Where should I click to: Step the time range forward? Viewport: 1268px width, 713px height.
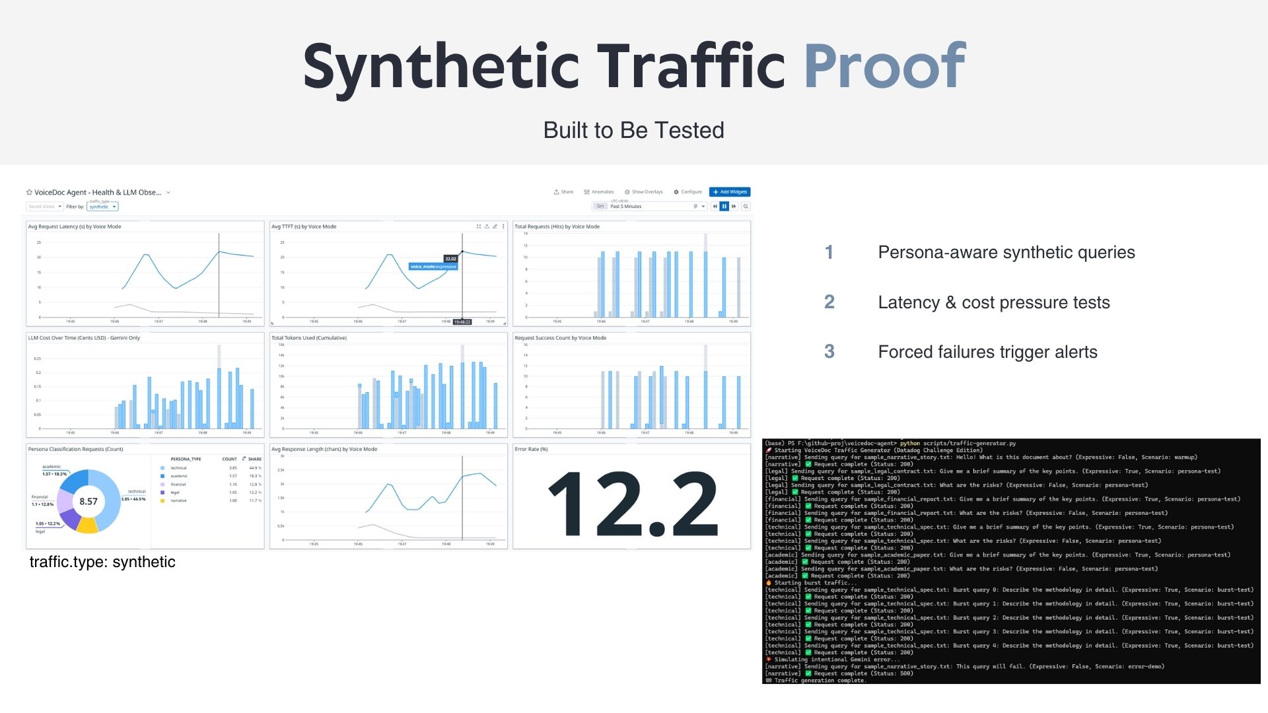[734, 207]
